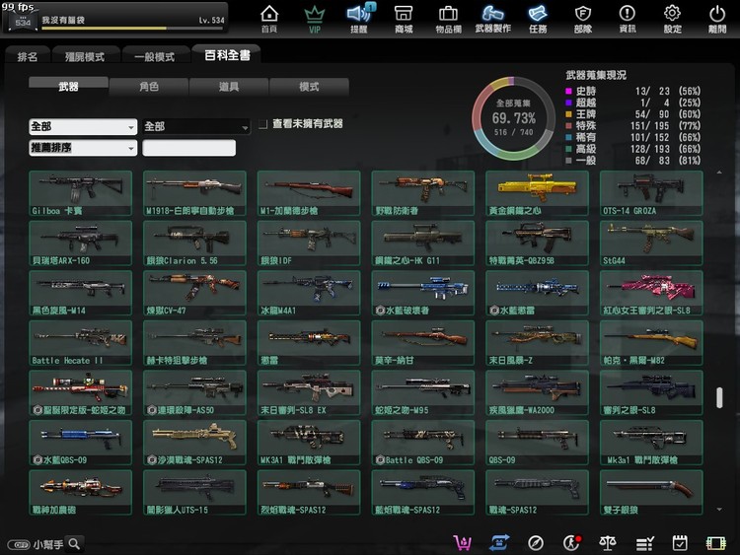Enable the 查看未擁有武器 checkbox

(262, 125)
